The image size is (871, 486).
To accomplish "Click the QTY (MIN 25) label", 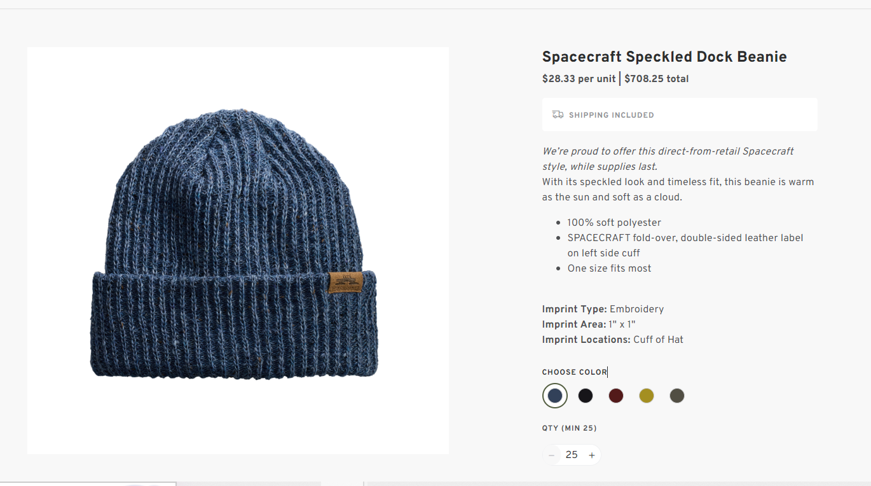I will click(569, 428).
